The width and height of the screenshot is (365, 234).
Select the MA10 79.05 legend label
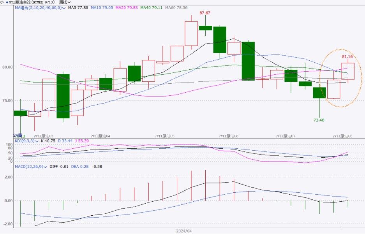click(x=100, y=7)
